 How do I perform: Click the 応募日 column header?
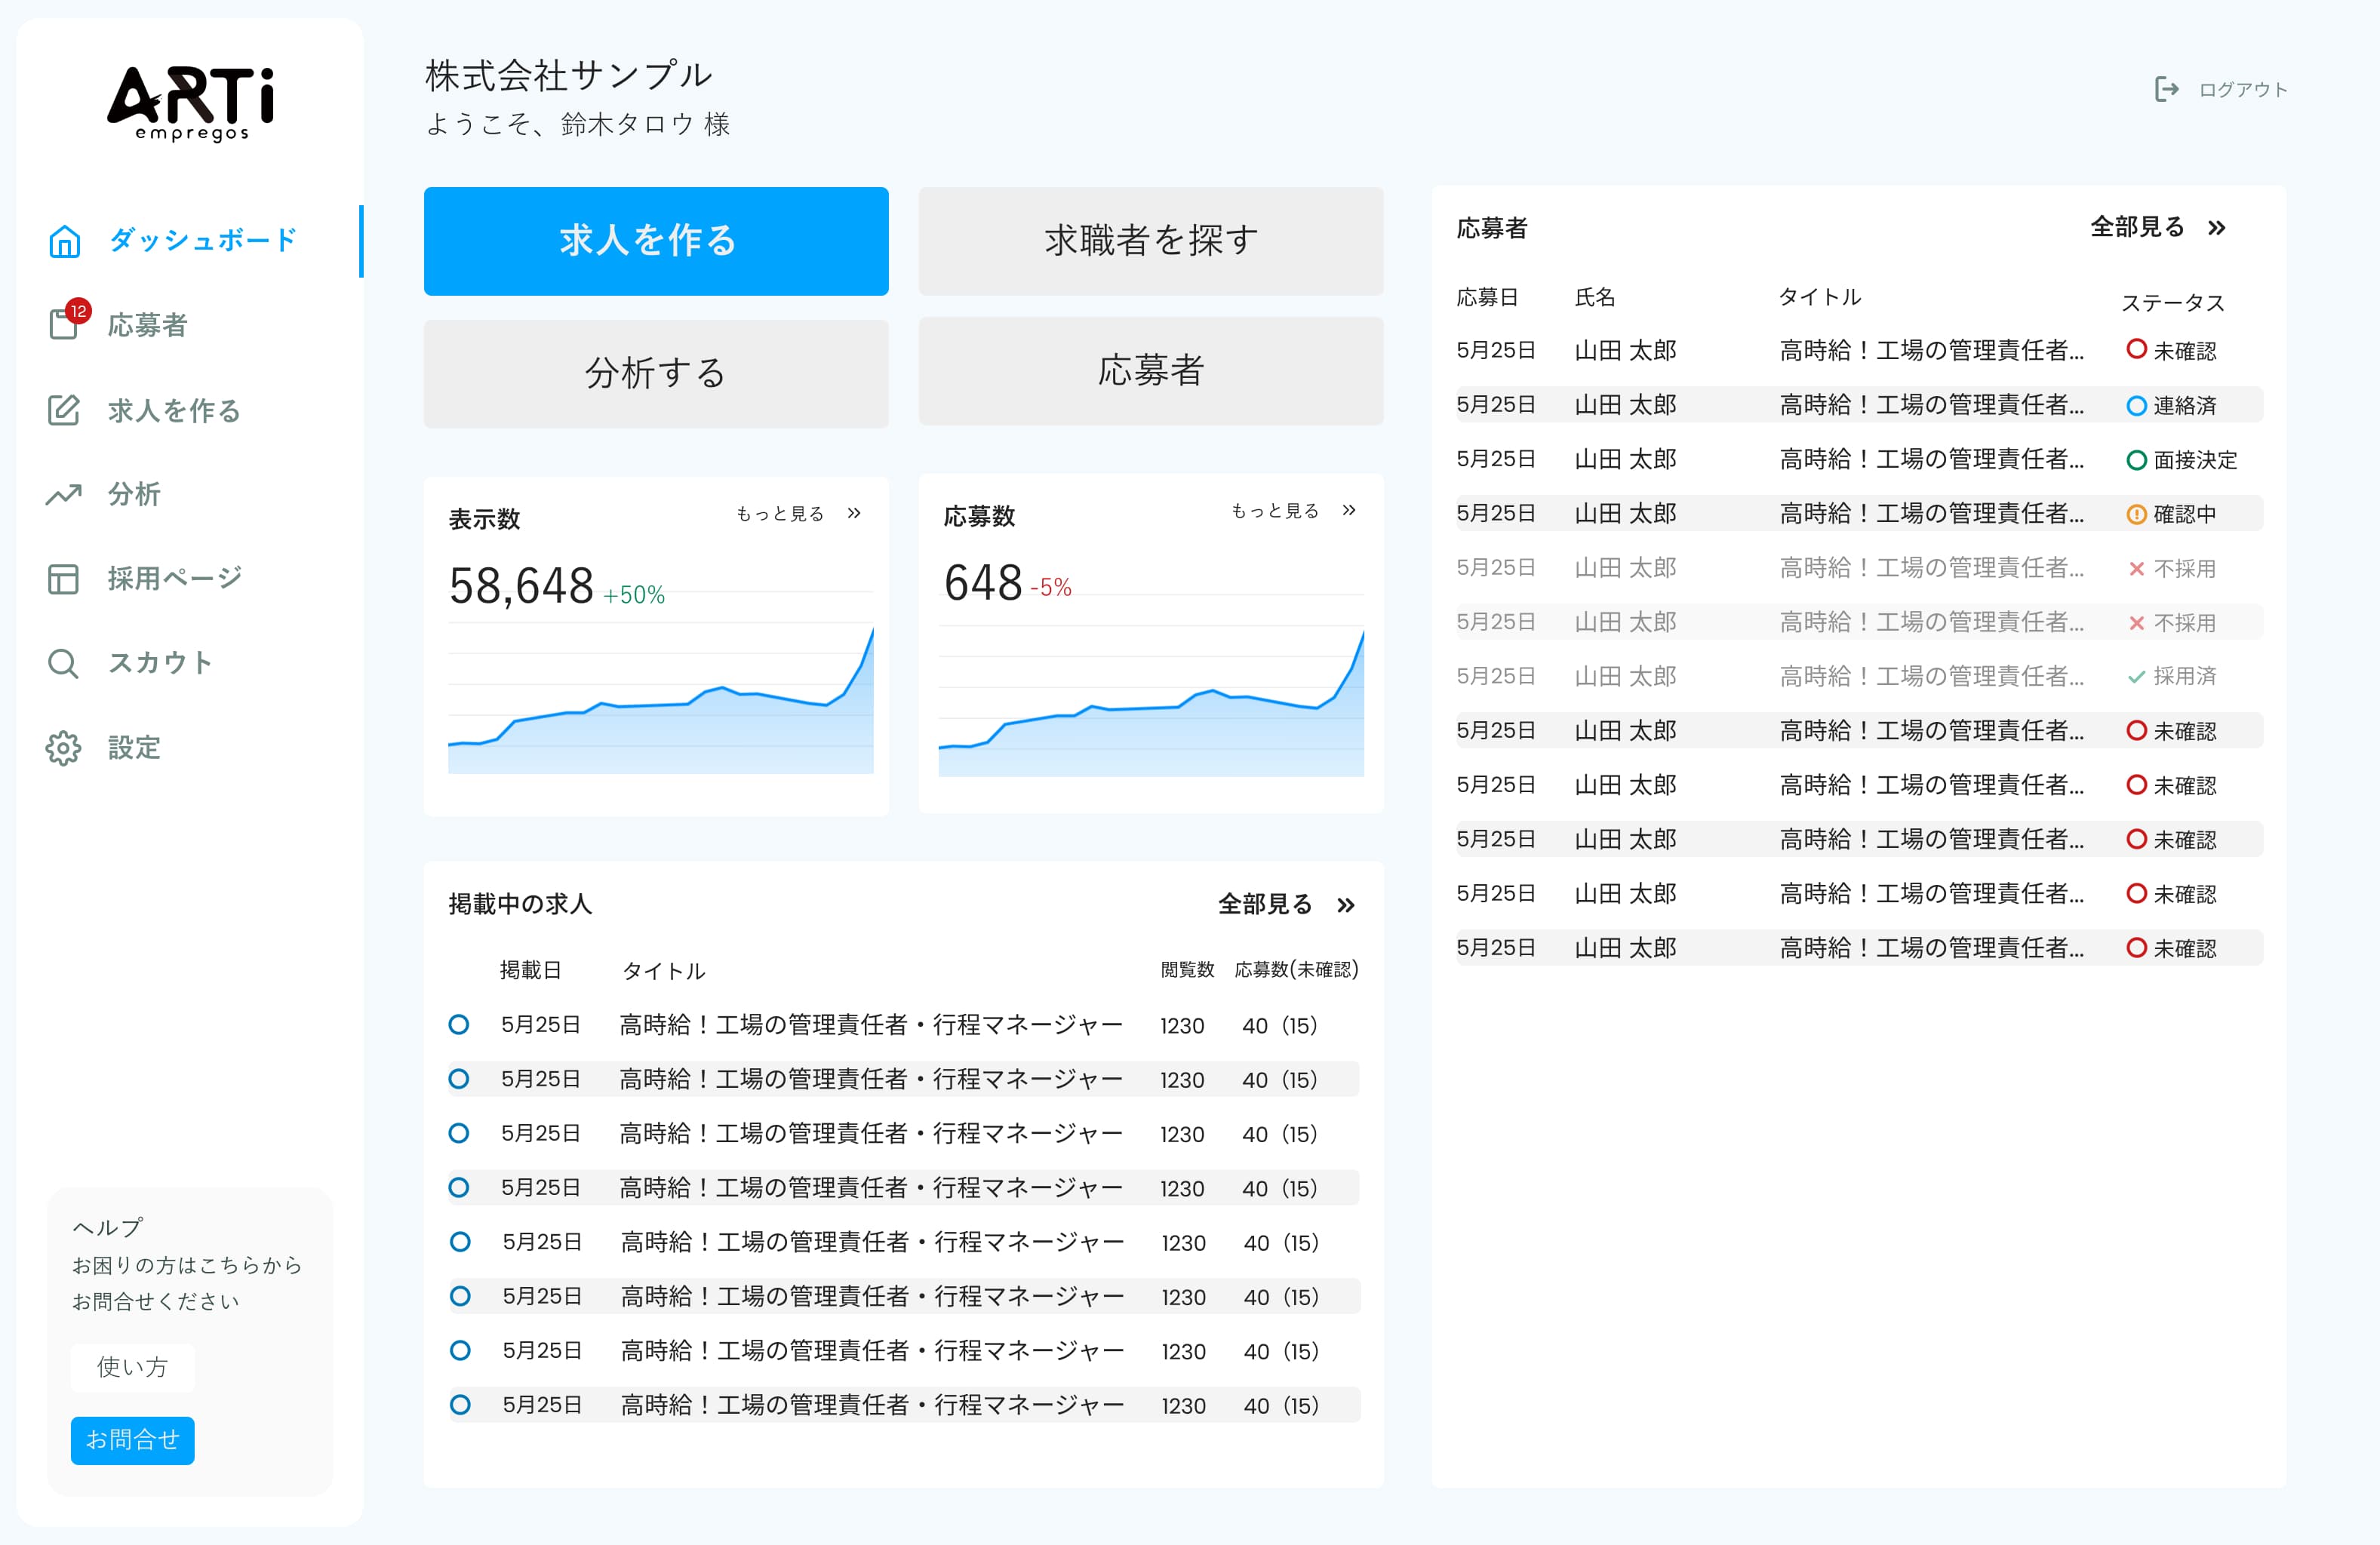coord(1487,297)
